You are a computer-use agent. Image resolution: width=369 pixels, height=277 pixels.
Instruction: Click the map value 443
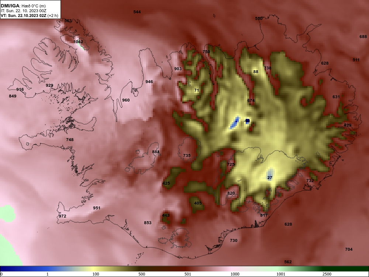[x=166, y=215]
